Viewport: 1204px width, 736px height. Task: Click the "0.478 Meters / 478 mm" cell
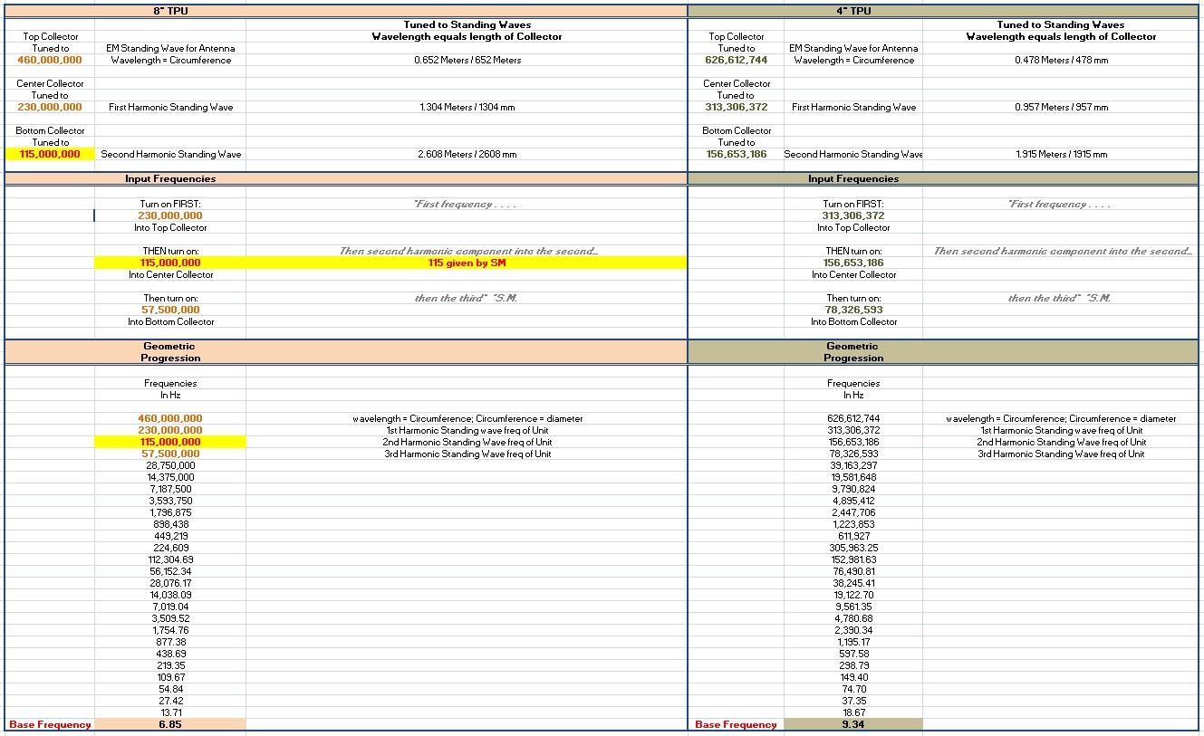[x=1061, y=60]
